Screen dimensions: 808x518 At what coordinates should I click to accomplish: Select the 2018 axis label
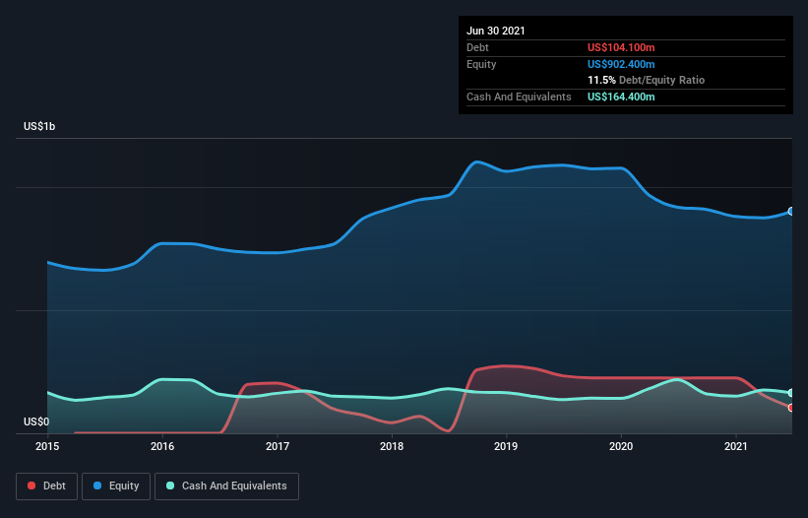[392, 446]
